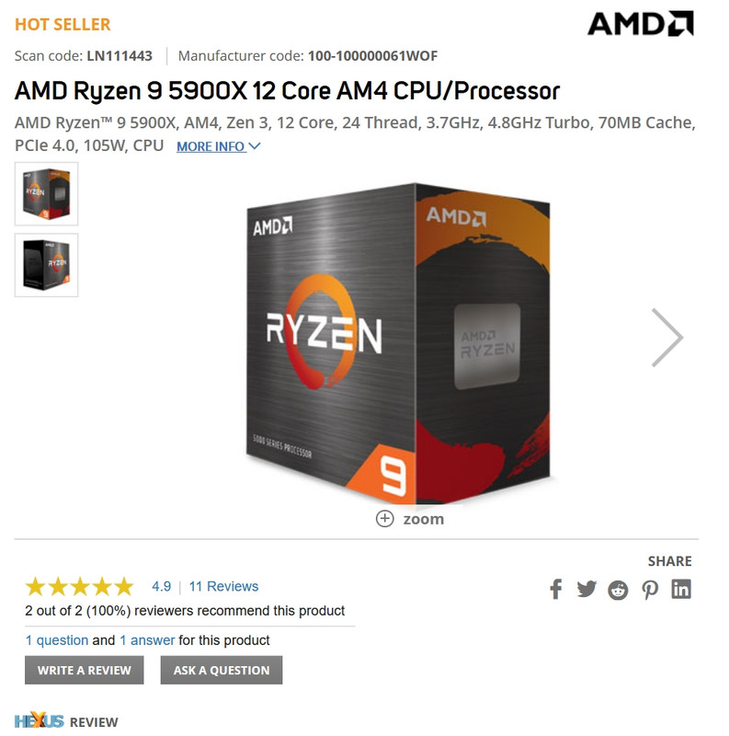This screenshot has height=736, width=729.
Task: Share the product on LinkedIn
Action: [681, 589]
